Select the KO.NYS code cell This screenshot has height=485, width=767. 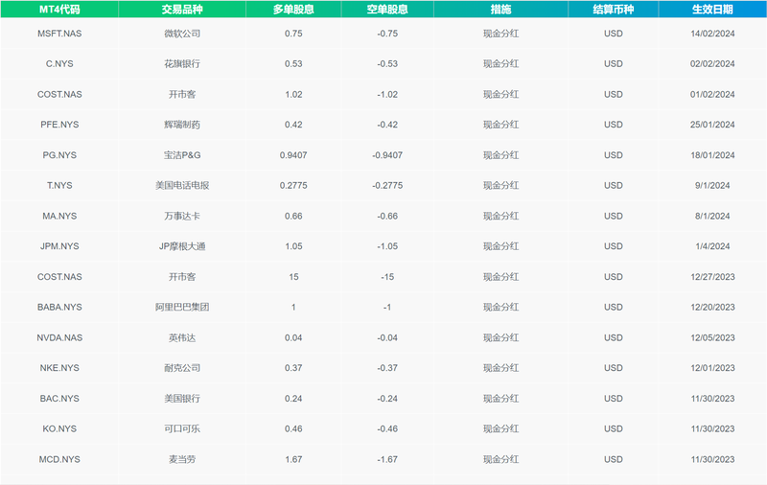59,428
